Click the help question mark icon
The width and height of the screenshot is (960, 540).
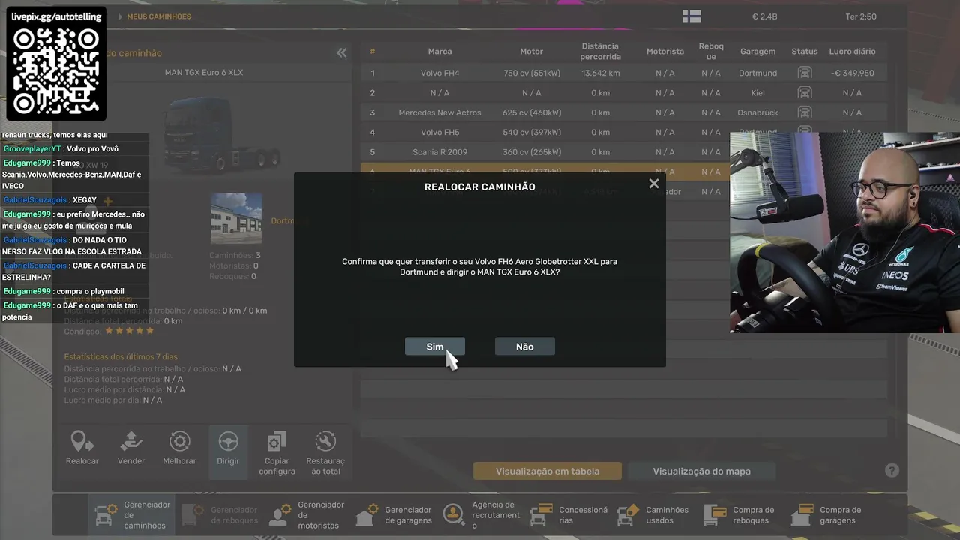[x=892, y=471]
